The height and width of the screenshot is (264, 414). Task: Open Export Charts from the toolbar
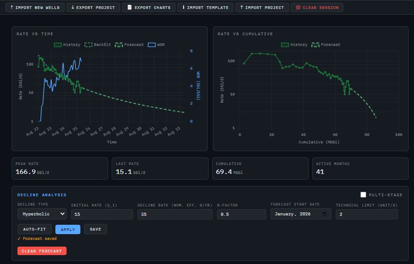pos(149,8)
